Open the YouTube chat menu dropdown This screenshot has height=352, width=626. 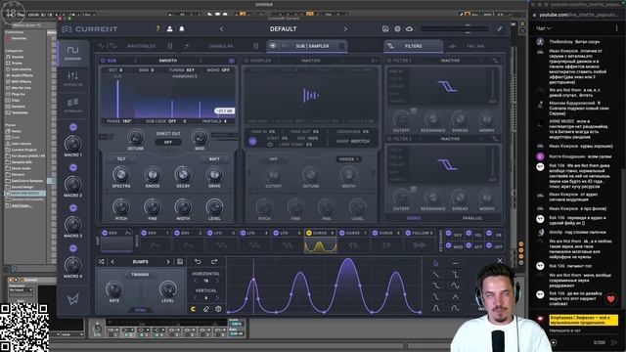pos(544,28)
